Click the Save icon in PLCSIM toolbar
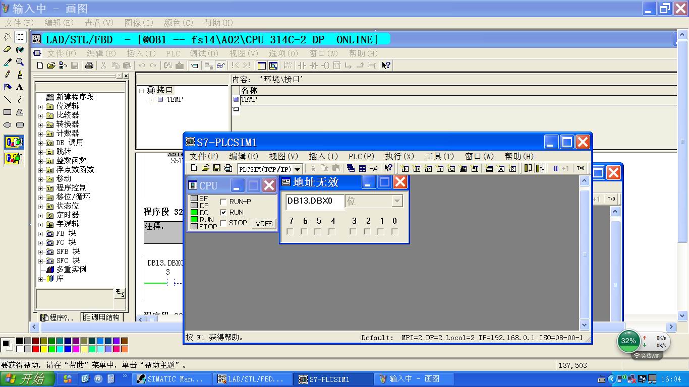 (217, 168)
